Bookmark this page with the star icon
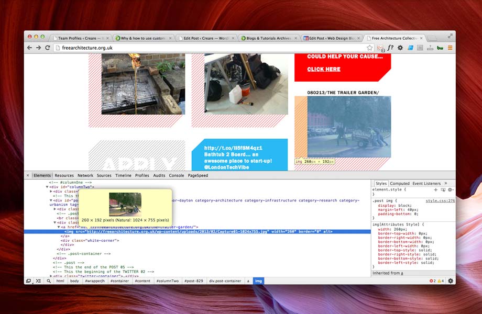This screenshot has width=482, height=314. [x=369, y=48]
